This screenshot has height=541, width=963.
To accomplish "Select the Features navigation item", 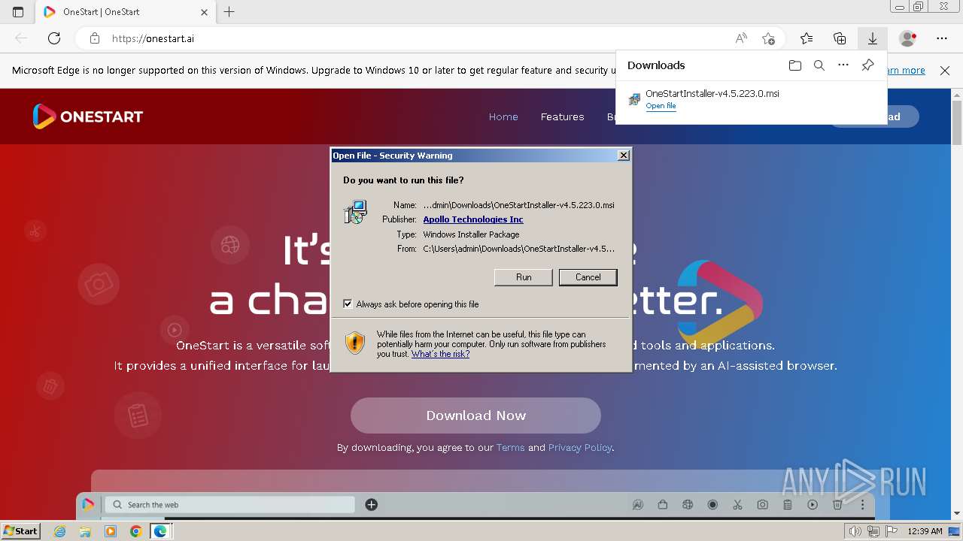I will point(562,116).
